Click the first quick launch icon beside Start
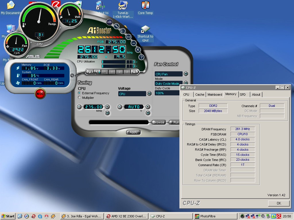Screen dimensions: 294x220 pyautogui.click(x=20, y=216)
